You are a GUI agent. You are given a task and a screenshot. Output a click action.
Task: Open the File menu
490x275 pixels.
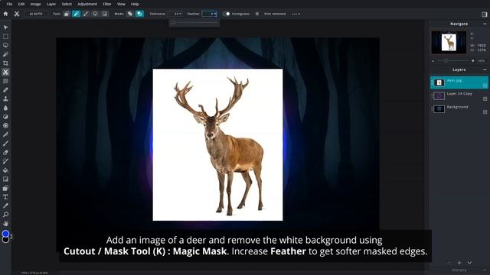9,4
